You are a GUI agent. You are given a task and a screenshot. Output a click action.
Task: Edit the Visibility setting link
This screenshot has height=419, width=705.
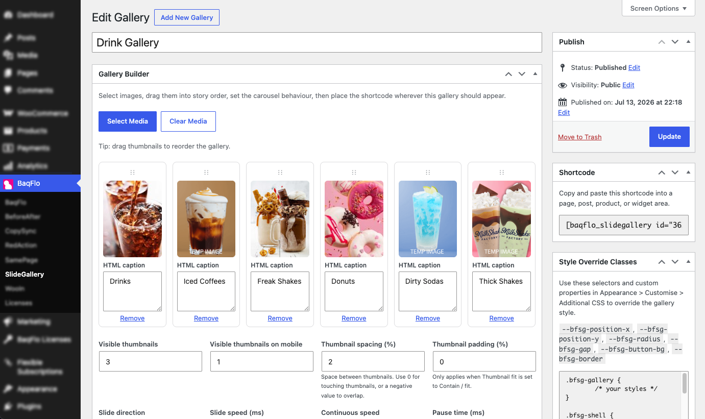[628, 85]
